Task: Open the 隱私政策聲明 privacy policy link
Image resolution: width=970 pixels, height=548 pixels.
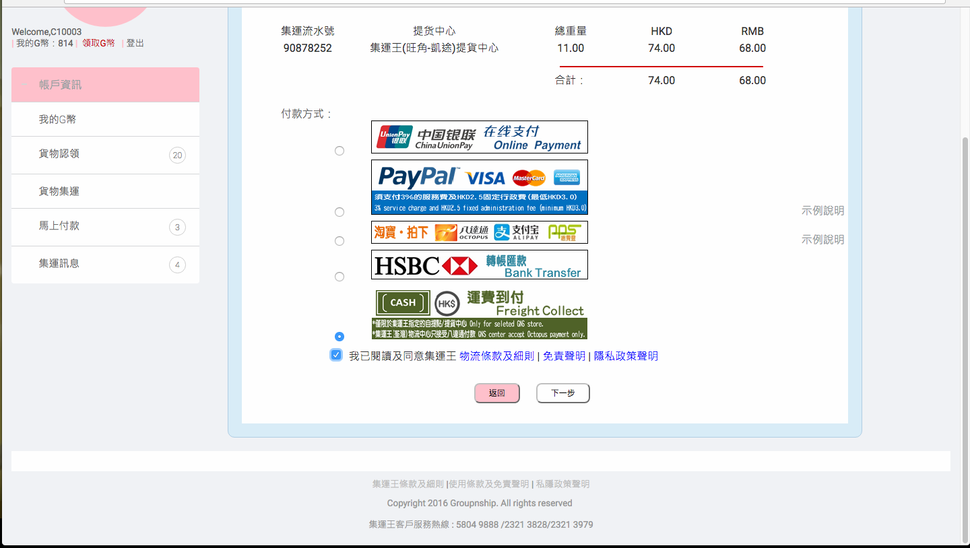Action: point(626,356)
